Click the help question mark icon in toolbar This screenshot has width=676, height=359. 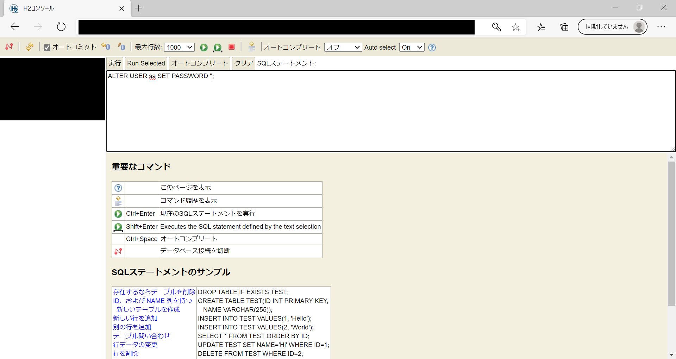[432, 48]
